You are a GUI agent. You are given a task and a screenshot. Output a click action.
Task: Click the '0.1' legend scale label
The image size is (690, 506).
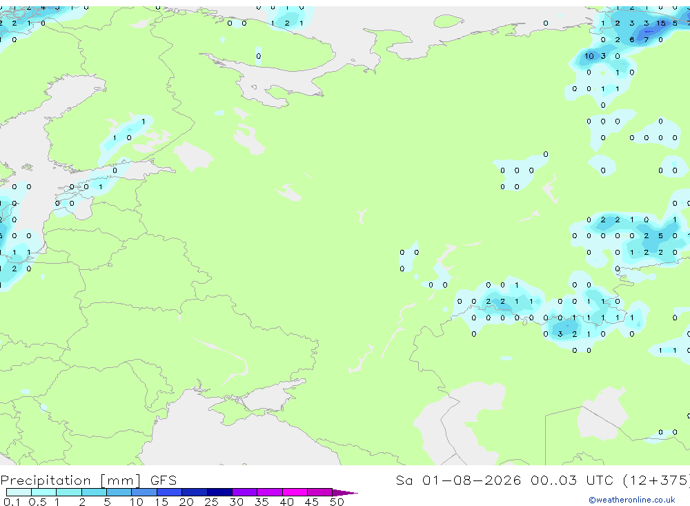point(12,502)
